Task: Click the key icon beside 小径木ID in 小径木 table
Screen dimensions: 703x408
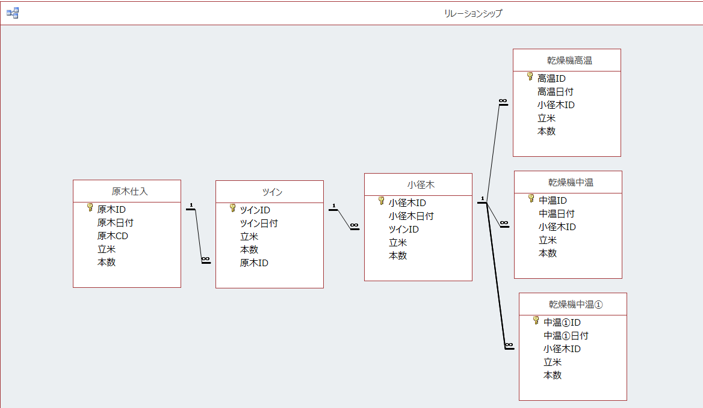Action: click(x=382, y=201)
